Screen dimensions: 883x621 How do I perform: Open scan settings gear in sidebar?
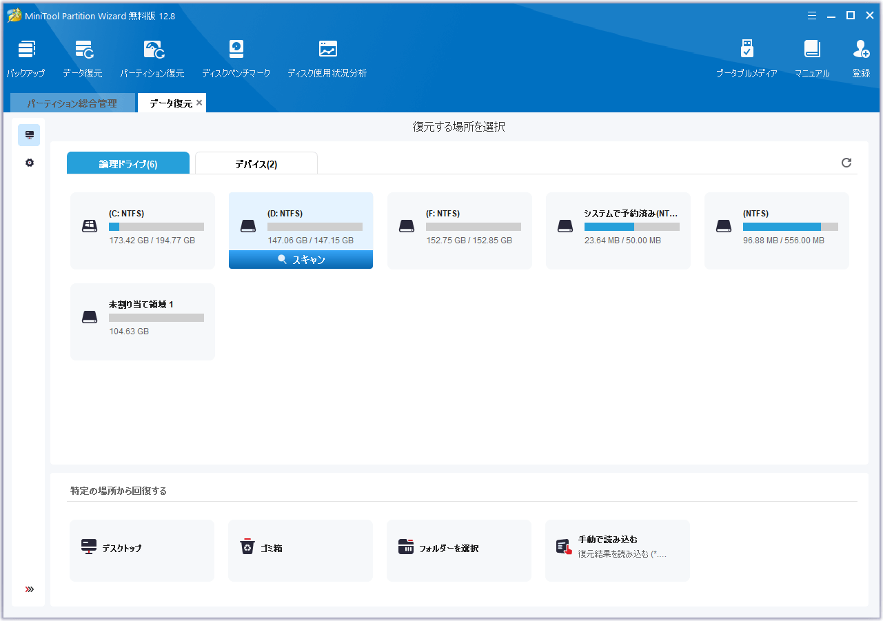[x=30, y=163]
